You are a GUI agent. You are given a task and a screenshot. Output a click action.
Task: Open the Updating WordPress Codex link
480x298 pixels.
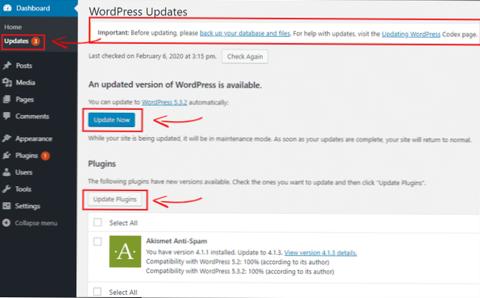click(411, 34)
